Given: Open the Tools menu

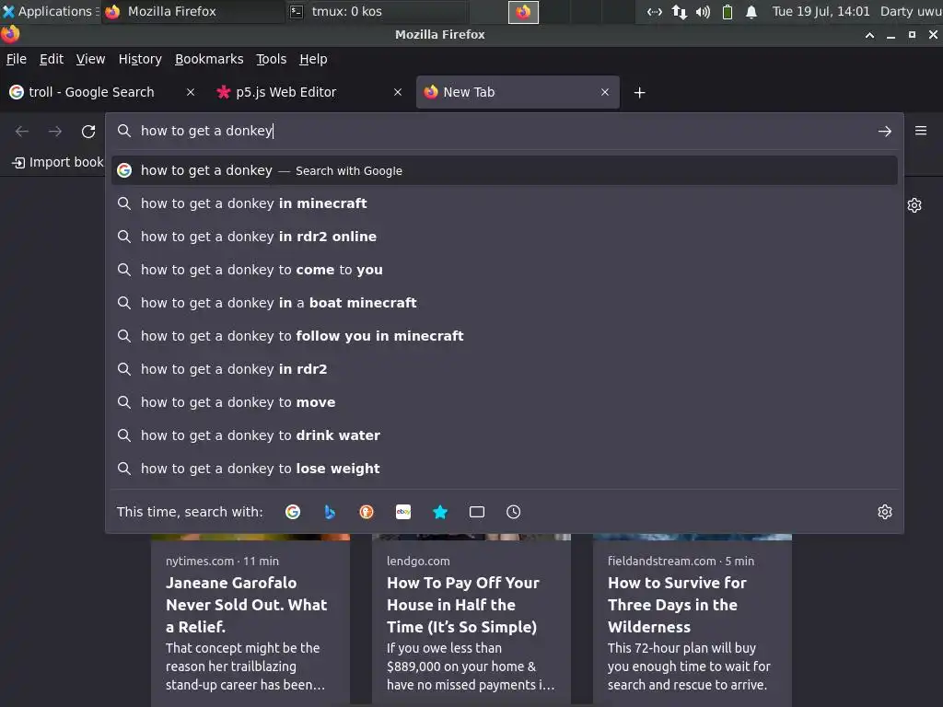Looking at the screenshot, I should coord(271,59).
